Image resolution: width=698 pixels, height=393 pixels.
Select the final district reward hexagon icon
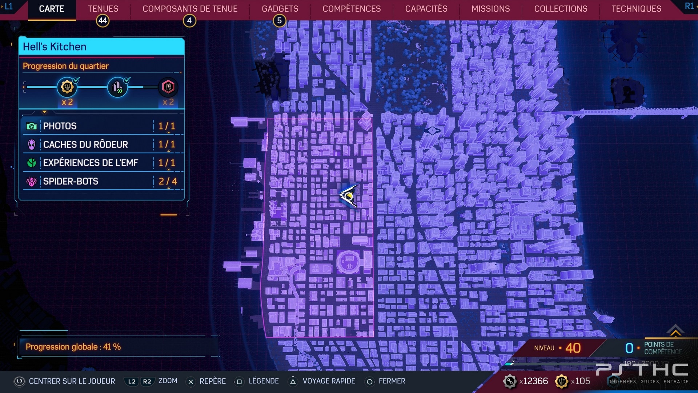click(168, 87)
